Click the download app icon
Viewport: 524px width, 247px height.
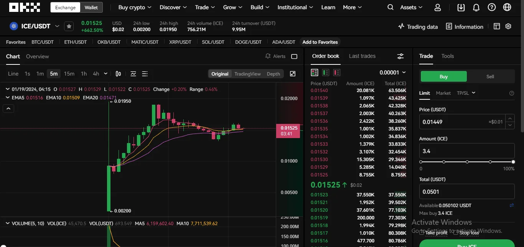click(x=461, y=7)
